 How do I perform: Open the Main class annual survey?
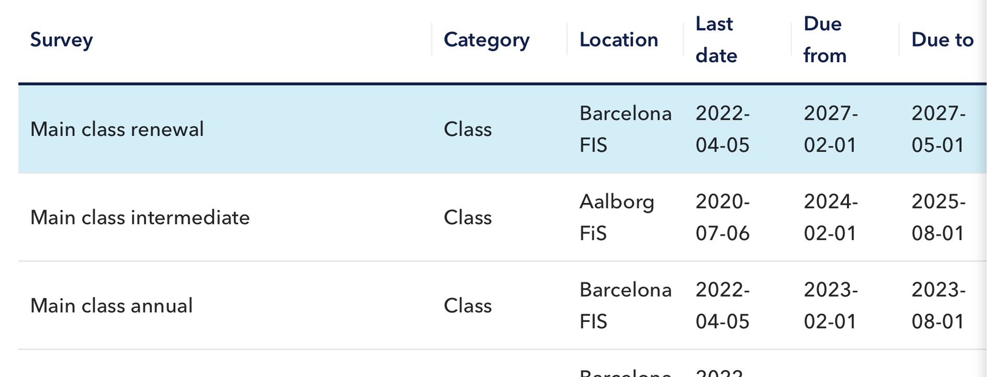111,306
